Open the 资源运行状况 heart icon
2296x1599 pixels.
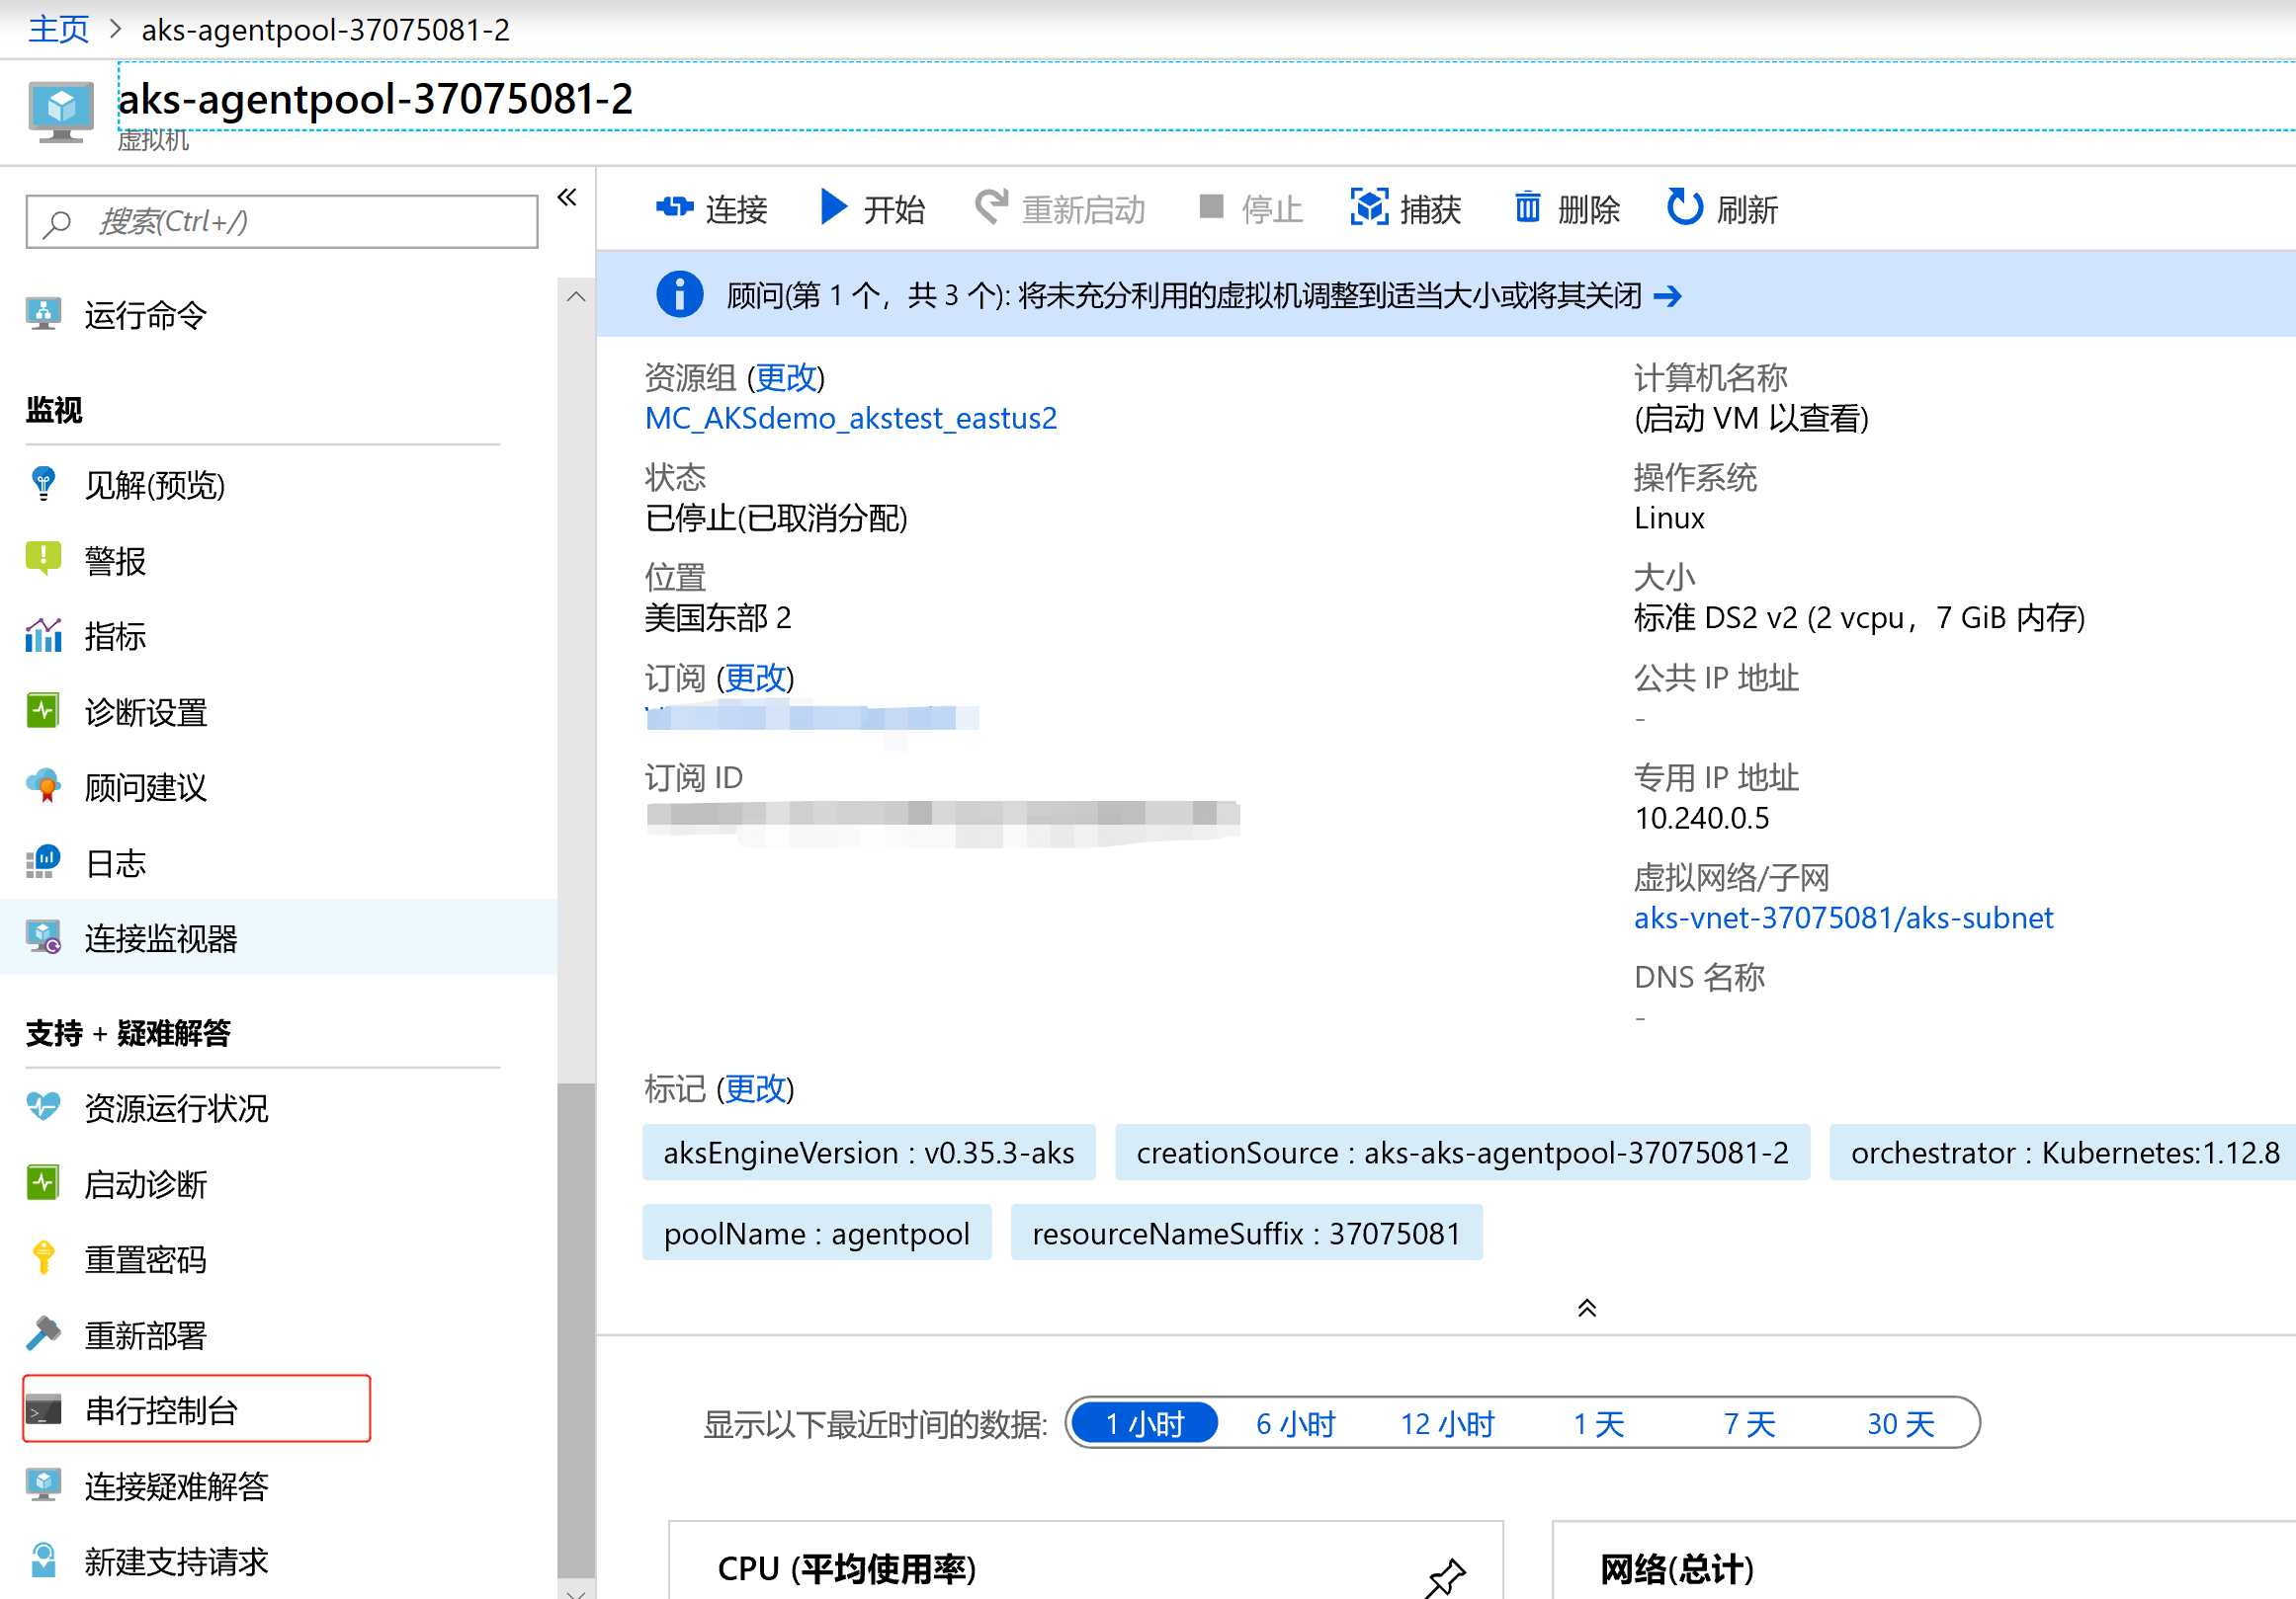point(43,1106)
